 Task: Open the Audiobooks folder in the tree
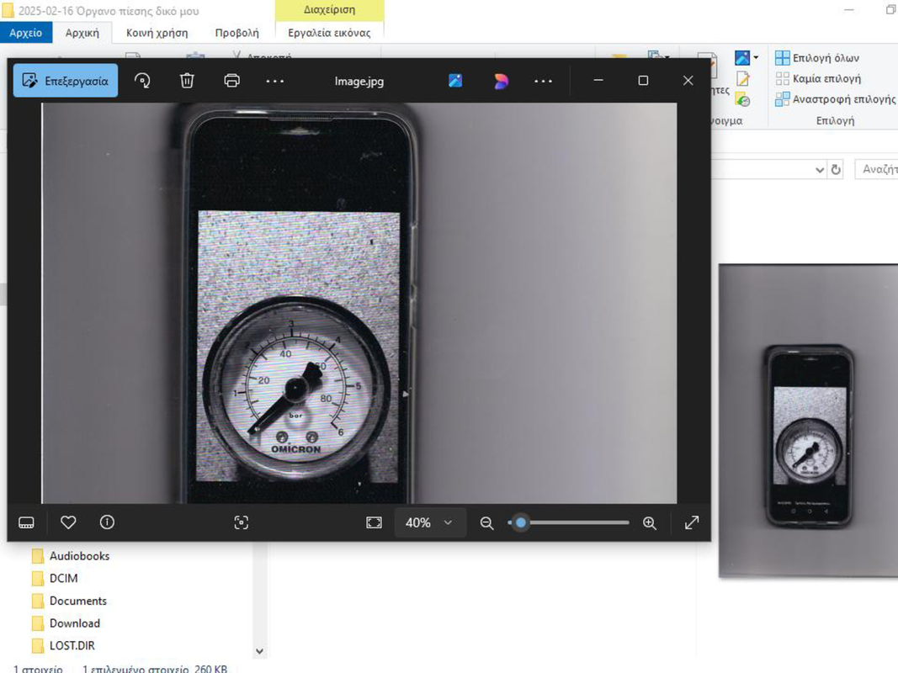click(79, 556)
